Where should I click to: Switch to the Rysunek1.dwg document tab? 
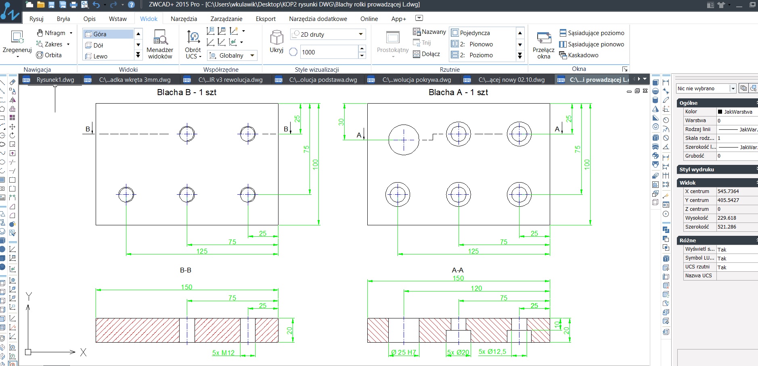tap(55, 80)
